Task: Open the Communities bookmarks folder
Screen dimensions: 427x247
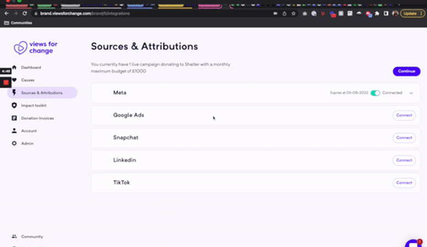Action: point(18,23)
